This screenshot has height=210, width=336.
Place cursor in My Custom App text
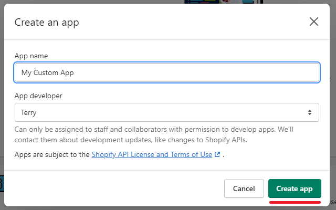(48, 72)
